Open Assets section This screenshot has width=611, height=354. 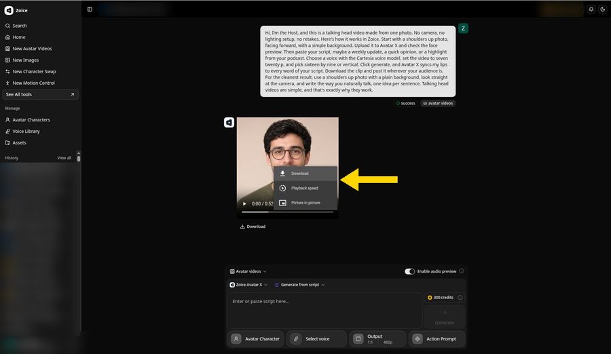(x=16, y=143)
